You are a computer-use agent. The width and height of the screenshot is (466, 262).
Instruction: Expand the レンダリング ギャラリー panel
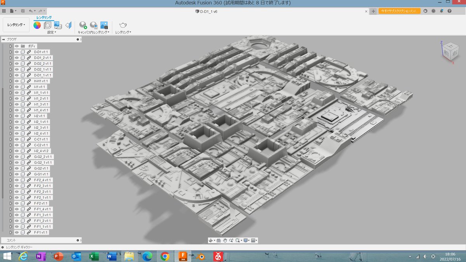(x=3, y=247)
